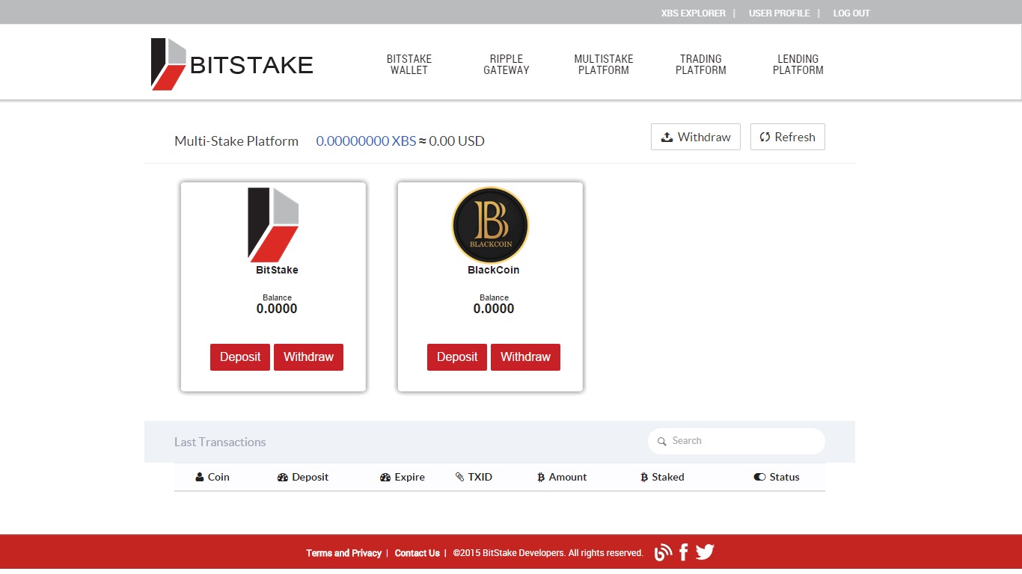The width and height of the screenshot is (1022, 574).
Task: Open the Multistake Platform page
Action: [604, 64]
